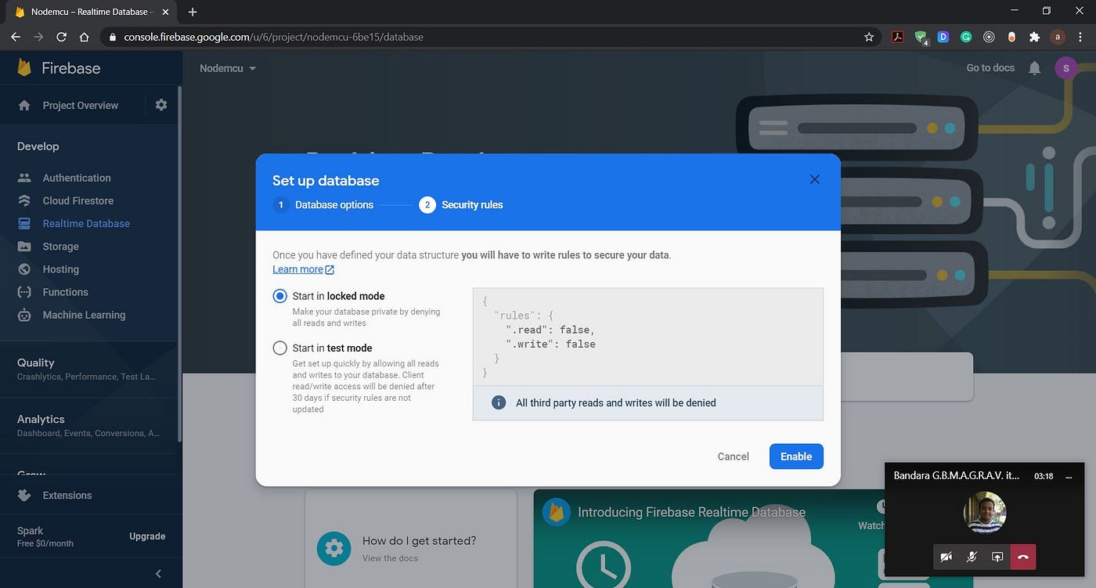The height and width of the screenshot is (588, 1096).
Task: Cancel the database setup
Action: [x=734, y=456]
